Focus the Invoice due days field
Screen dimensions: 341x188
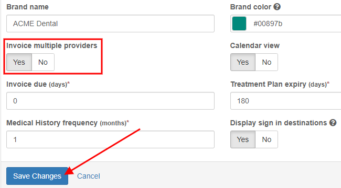coord(111,101)
